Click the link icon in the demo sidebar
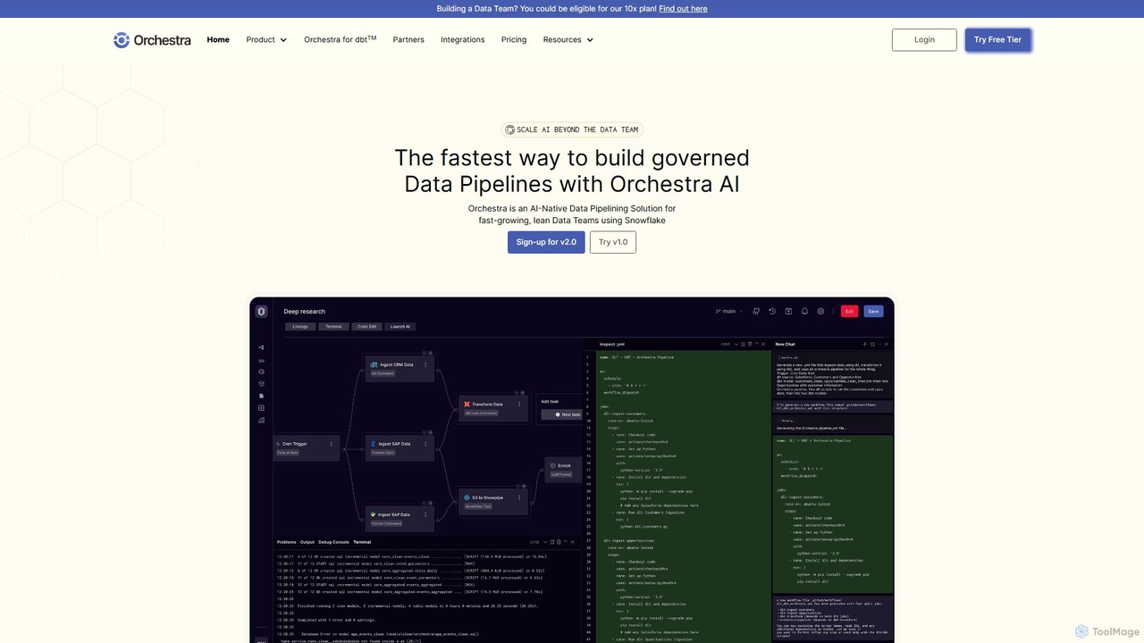The height and width of the screenshot is (643, 1144). point(261,361)
